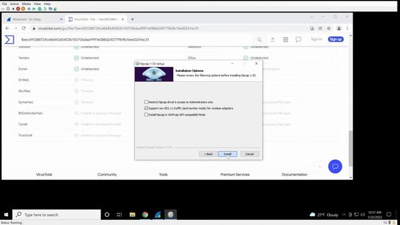Click the blue chat bubble button
Viewport: 400px width, 225px height.
pos(335,166)
